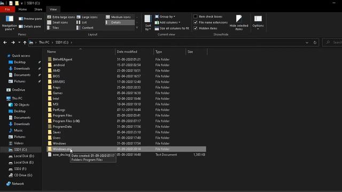Switch layout to Large icons
342x192 pixels.
coord(87,17)
